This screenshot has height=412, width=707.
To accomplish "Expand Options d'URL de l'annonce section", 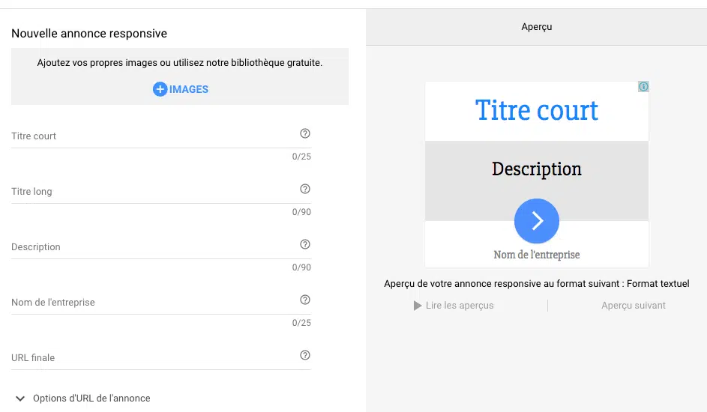I will (x=19, y=398).
